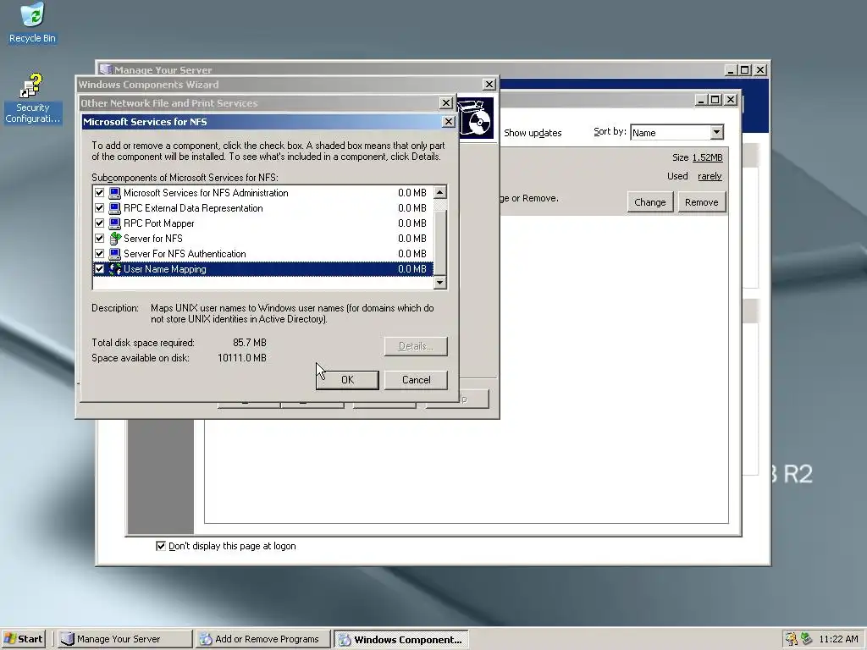
Task: Select Server for NFS icon
Action: (114, 239)
